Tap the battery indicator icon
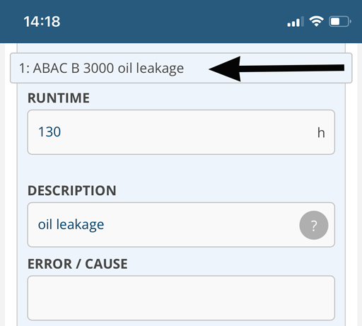The height and width of the screenshot is (326, 362). (340, 22)
